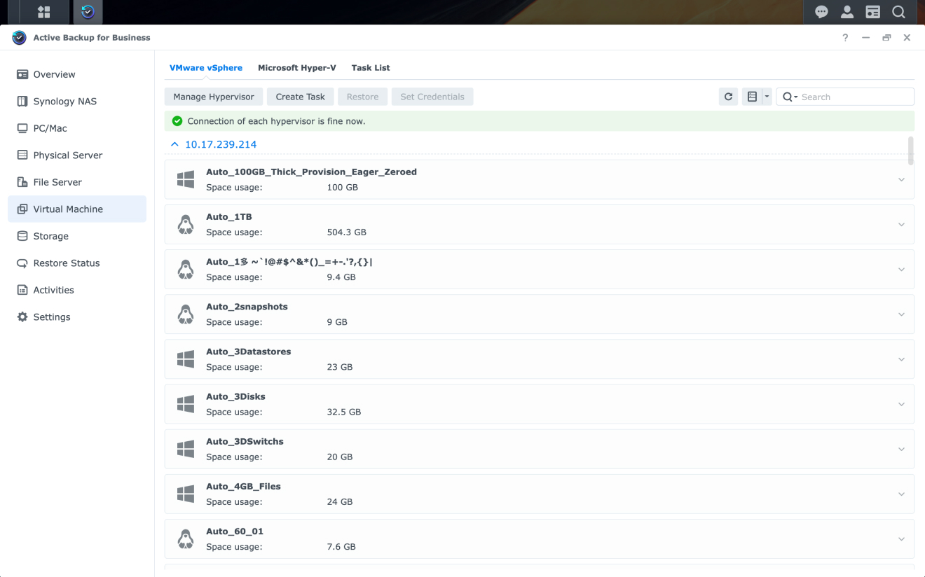925x577 pixels.
Task: Open the File Server backup section
Action: click(x=57, y=182)
